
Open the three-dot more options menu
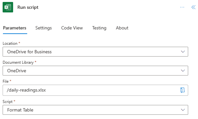point(182,7)
